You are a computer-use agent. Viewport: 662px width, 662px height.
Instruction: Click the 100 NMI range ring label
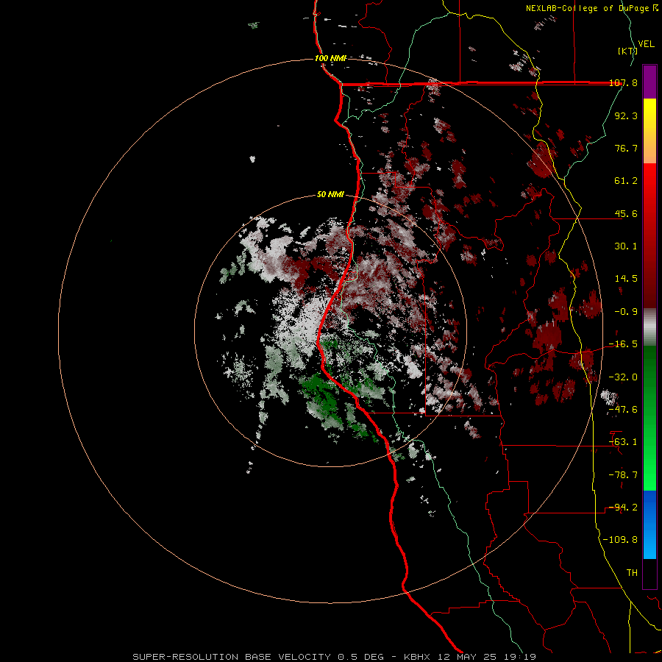coord(330,58)
